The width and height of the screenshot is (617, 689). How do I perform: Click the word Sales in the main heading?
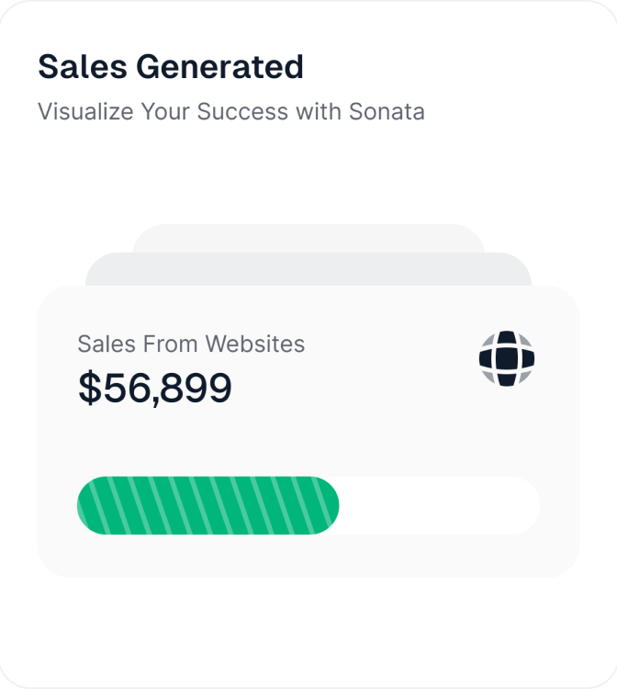[83, 67]
